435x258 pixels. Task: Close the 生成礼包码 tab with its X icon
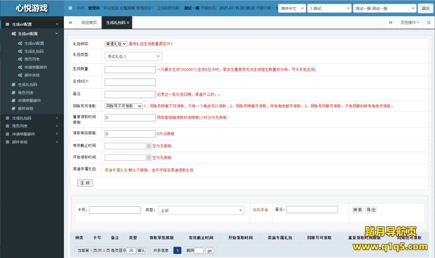point(128,23)
